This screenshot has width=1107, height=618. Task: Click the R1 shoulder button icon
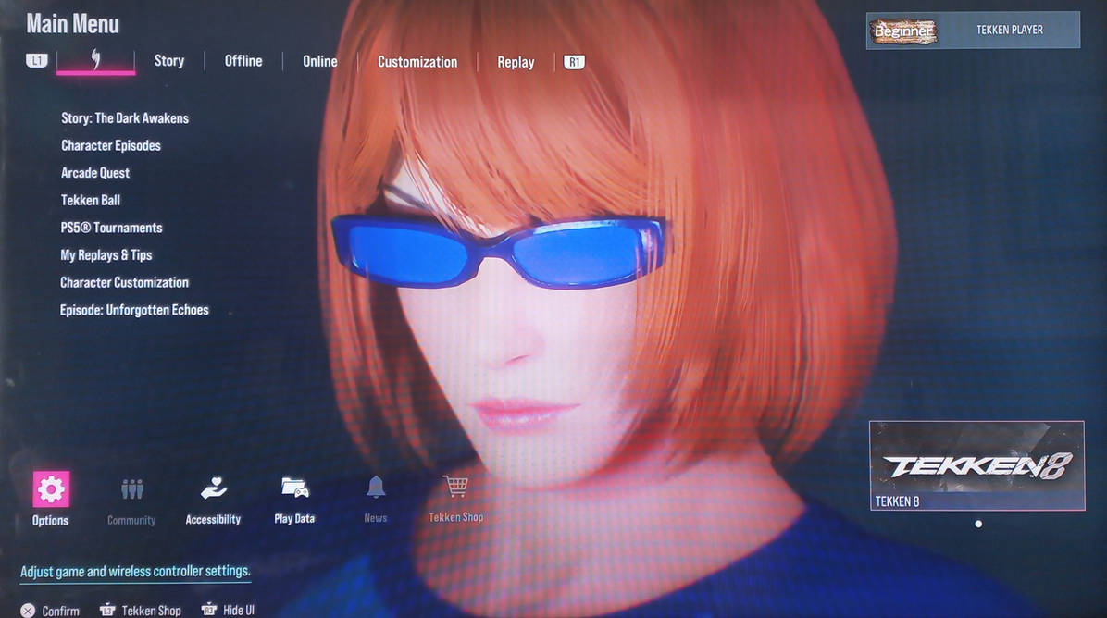click(x=574, y=62)
